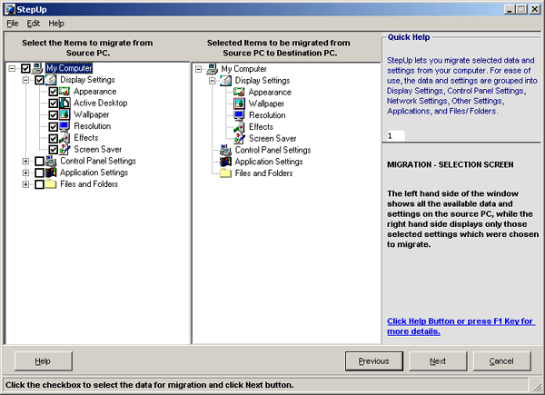Uncheck the Resolution checkbox
Image resolution: width=545 pixels, height=395 pixels.
[x=54, y=126]
